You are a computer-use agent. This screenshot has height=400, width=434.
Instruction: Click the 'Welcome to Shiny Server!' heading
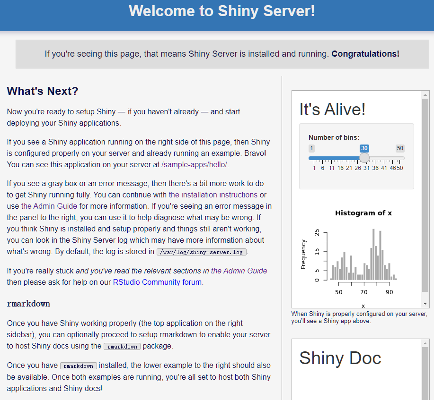tap(221, 11)
